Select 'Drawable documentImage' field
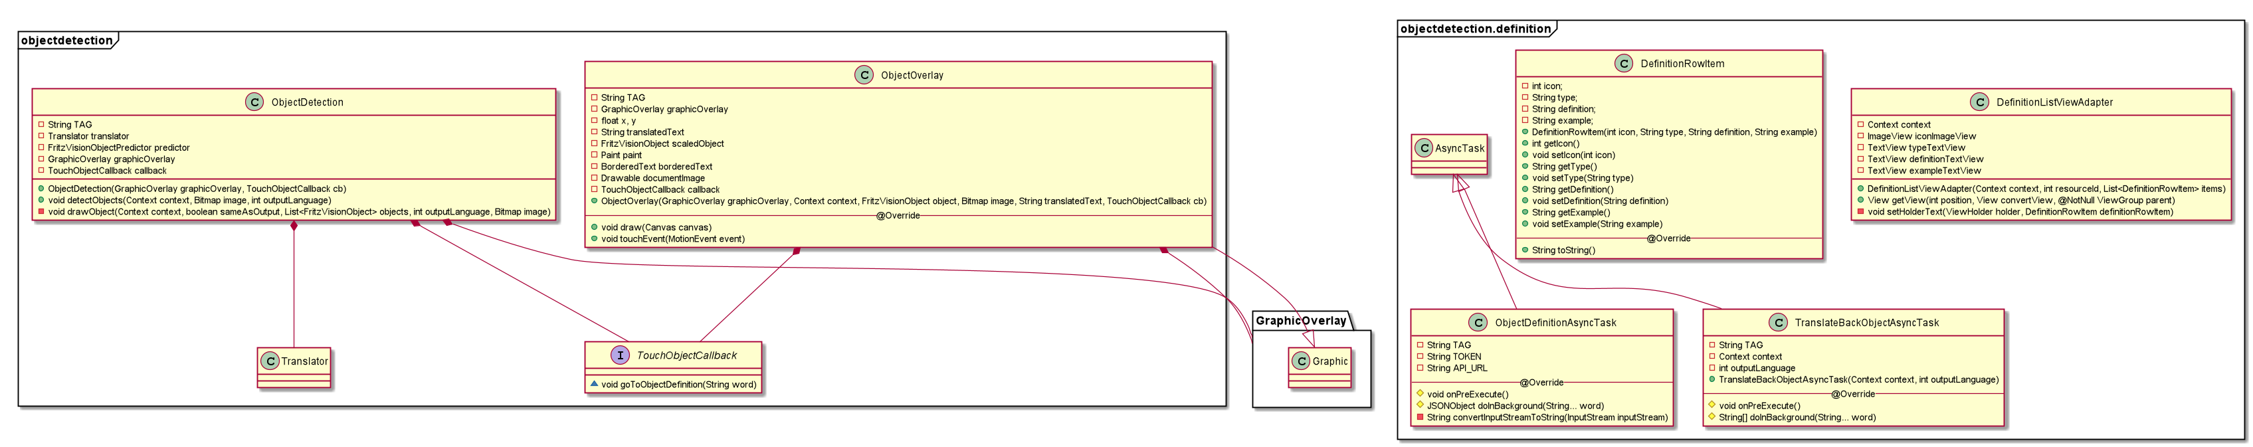 [x=652, y=177]
